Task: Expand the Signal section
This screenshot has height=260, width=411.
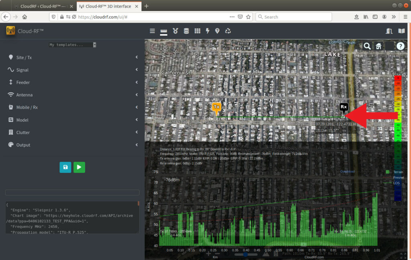Action: 72,70
